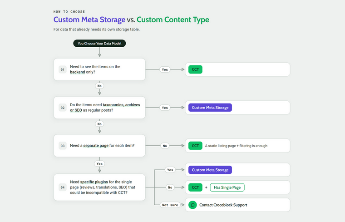
Task: Click 'No' label leading to 'Has Single Page'
Action: pos(170,187)
